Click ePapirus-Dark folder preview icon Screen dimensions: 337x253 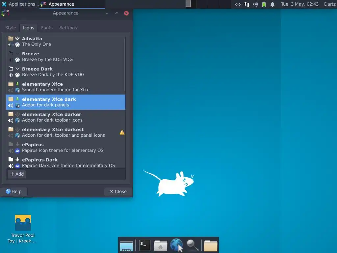(11, 160)
